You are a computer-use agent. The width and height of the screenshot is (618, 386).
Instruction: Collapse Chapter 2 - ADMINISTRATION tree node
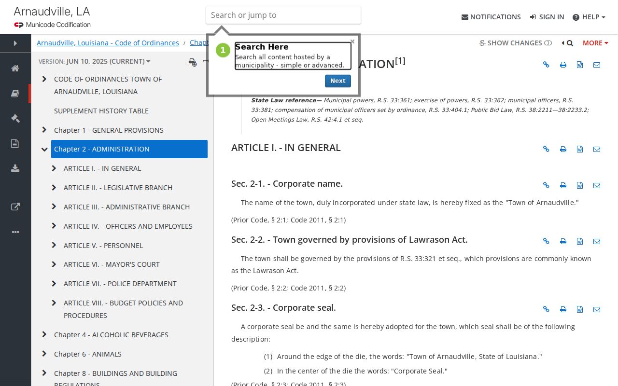44,149
